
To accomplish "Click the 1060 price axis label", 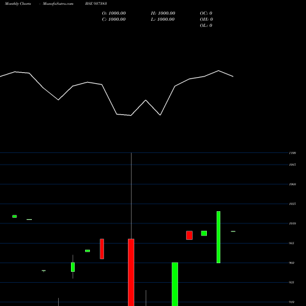I will 293,184.
